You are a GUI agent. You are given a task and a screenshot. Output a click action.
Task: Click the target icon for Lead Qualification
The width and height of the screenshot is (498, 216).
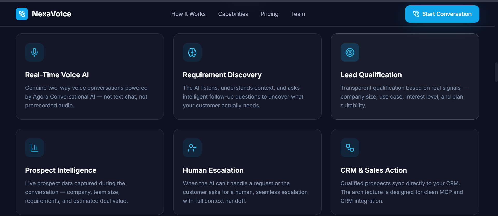point(350,52)
